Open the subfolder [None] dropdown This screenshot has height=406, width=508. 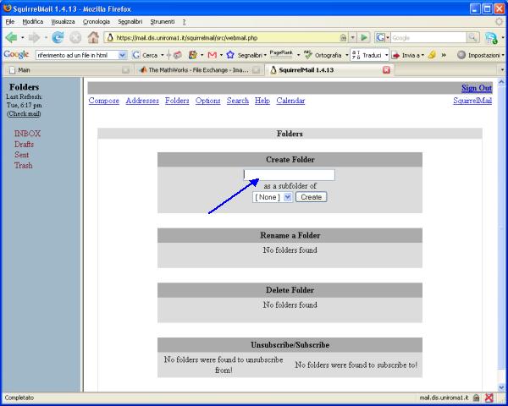tap(273, 196)
